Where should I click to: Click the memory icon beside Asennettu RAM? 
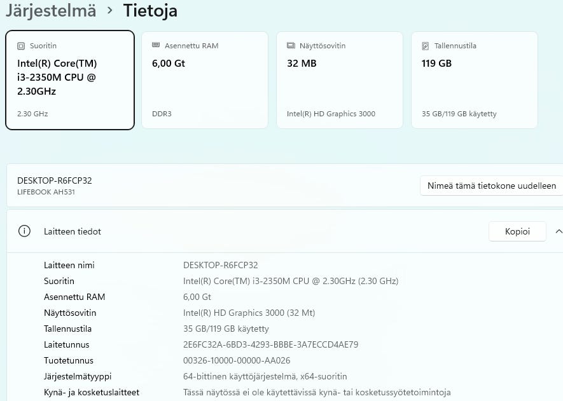click(156, 45)
